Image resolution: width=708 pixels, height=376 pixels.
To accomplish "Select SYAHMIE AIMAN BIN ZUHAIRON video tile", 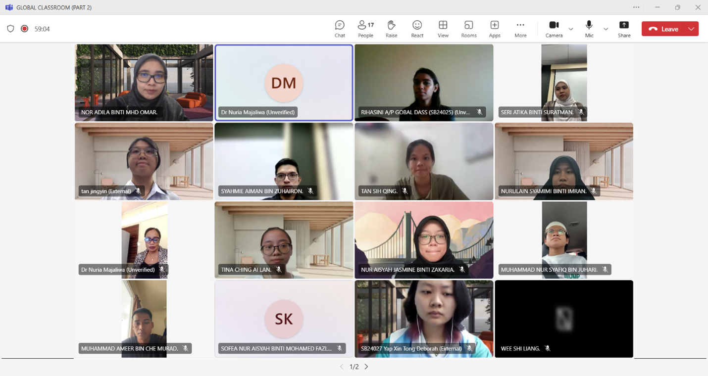I will (284, 161).
